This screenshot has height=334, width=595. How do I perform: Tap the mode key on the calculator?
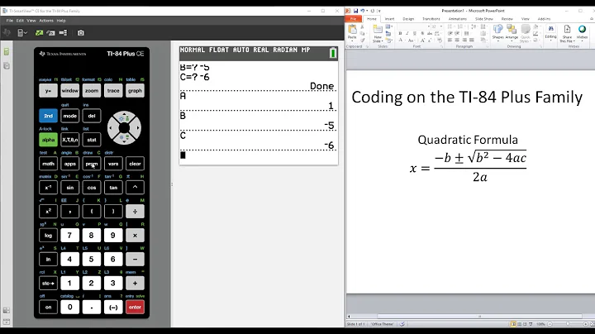point(69,116)
